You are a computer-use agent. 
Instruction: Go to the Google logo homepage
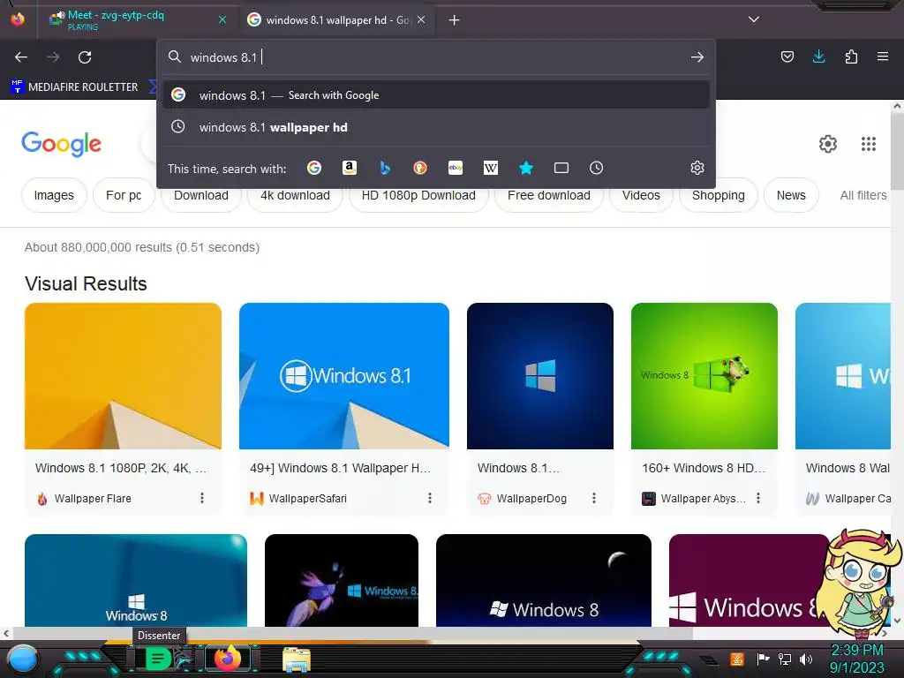(x=61, y=144)
